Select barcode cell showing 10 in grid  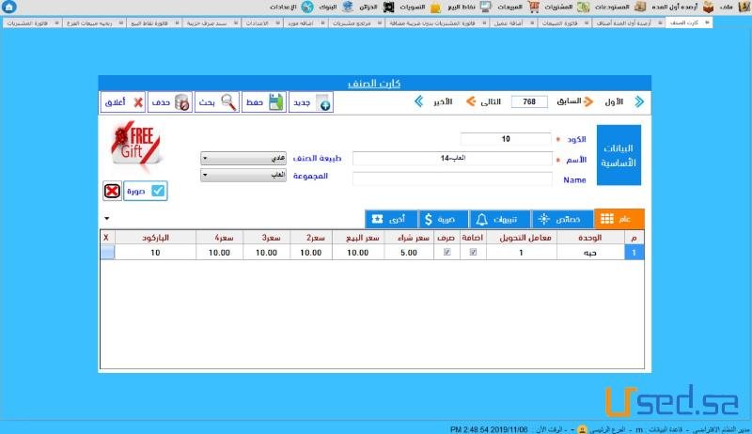point(155,253)
